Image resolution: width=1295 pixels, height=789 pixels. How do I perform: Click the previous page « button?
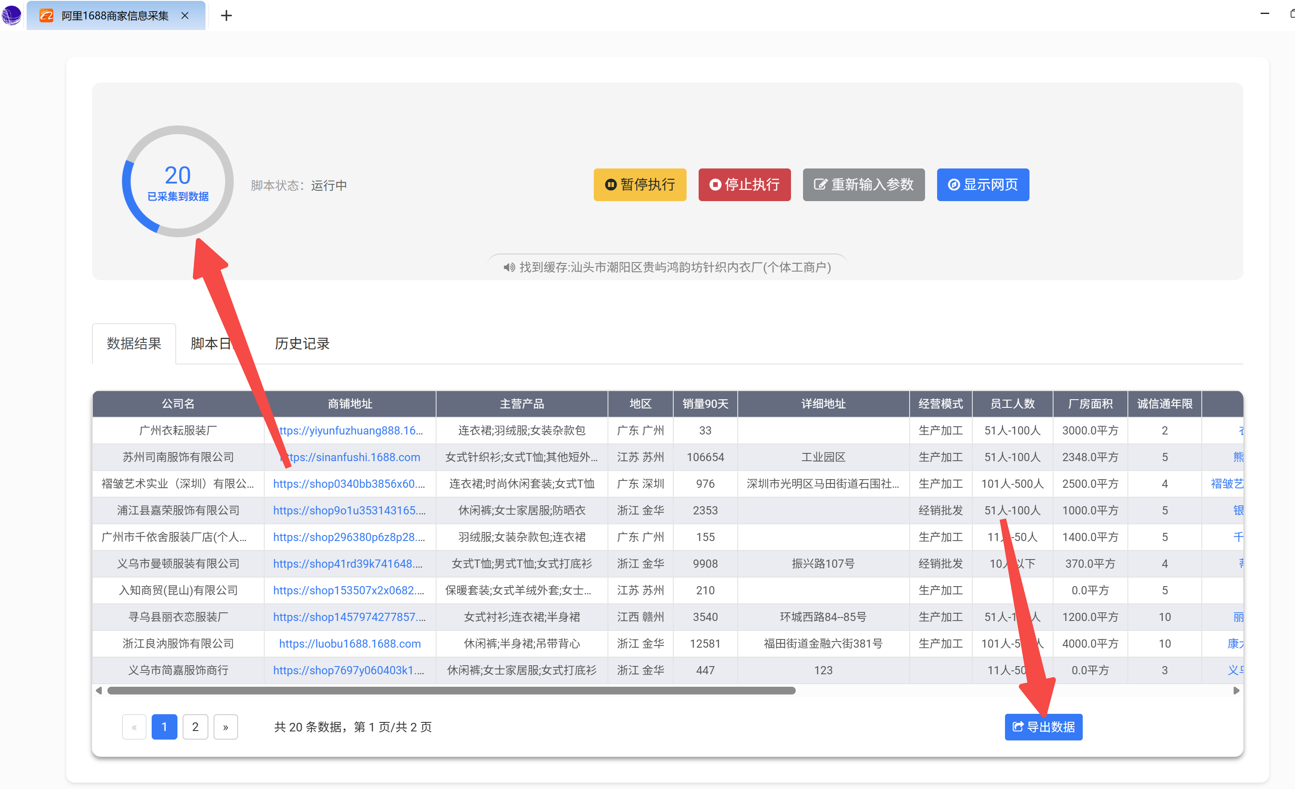coord(134,727)
